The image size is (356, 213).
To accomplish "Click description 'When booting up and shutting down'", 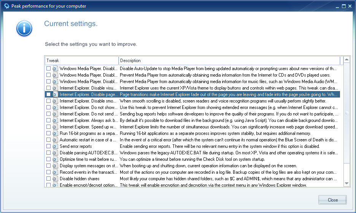I will (x=208, y=166).
